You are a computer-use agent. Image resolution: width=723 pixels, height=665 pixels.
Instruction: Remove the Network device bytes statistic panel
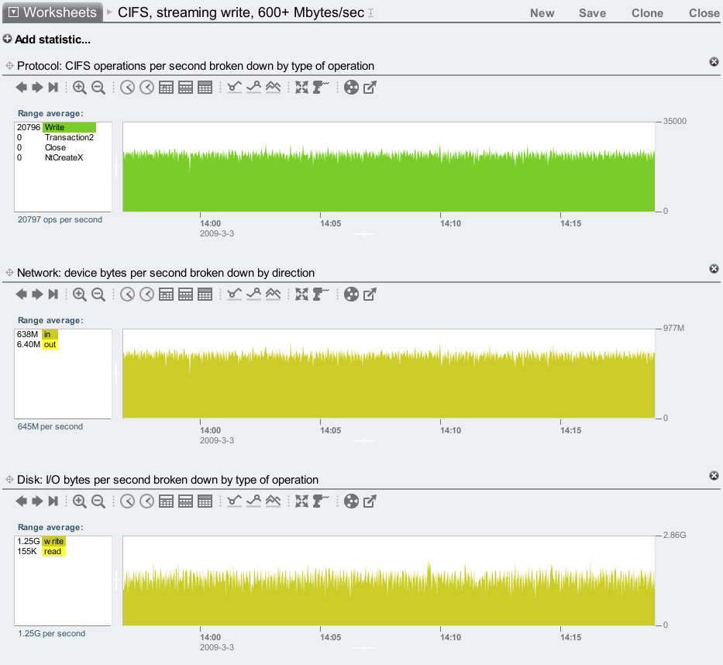[x=714, y=269]
